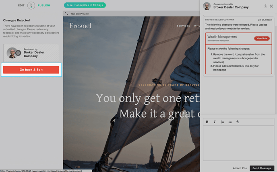Expand the site preview to fullscreen
The width and height of the screenshot is (277, 172).
click(x=66, y=13)
